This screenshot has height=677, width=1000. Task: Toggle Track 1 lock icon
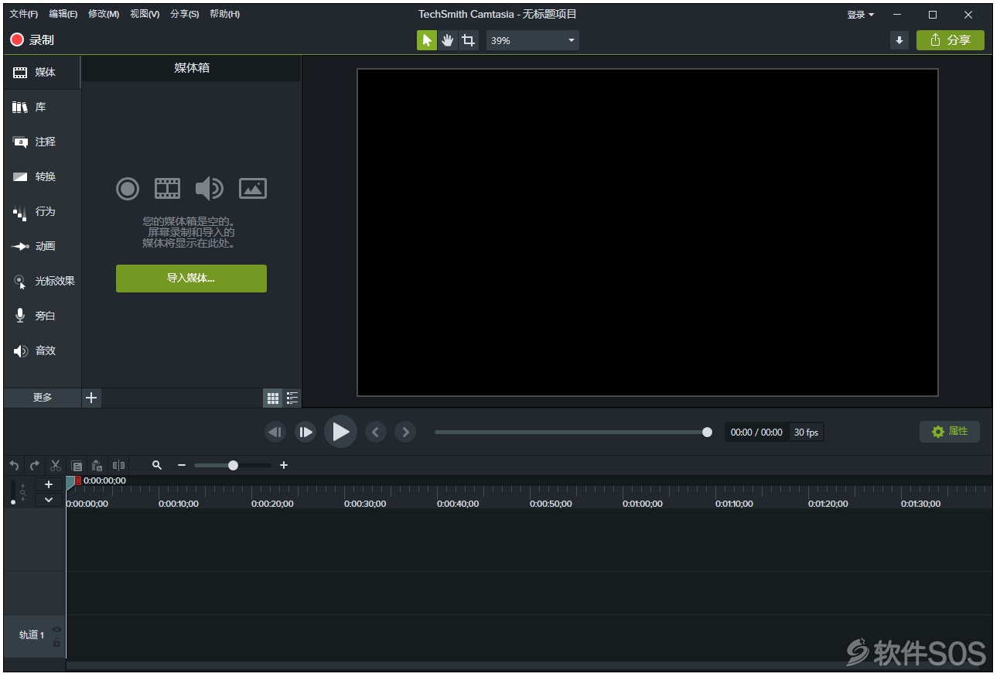(56, 642)
